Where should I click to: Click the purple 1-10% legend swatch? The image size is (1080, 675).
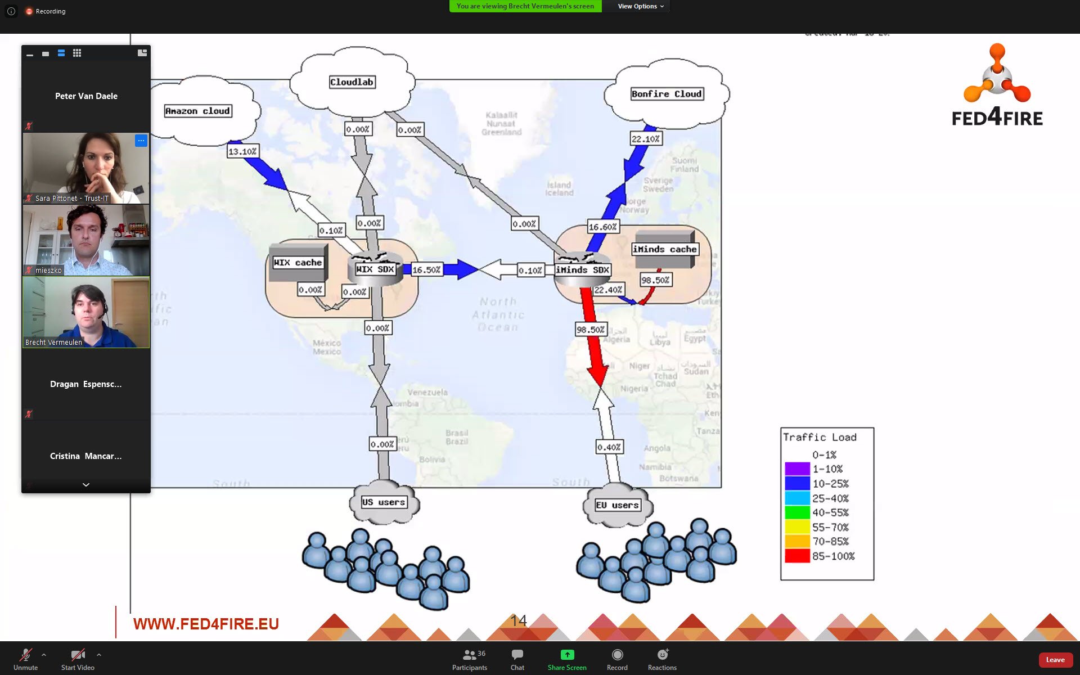[x=797, y=469]
